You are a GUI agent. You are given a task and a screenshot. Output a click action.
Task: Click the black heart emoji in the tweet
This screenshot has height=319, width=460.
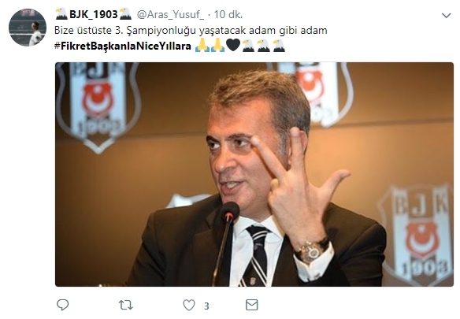pos(233,45)
